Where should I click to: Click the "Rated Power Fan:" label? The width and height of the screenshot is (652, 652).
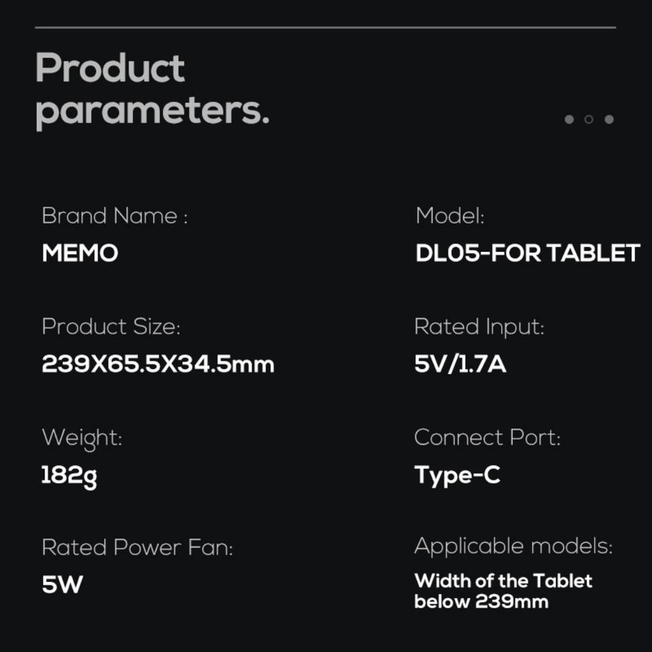[x=137, y=547]
